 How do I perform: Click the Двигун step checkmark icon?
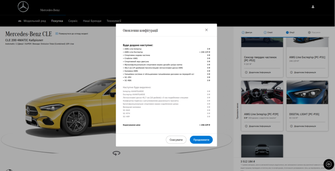pyautogui.click(x=243, y=32)
